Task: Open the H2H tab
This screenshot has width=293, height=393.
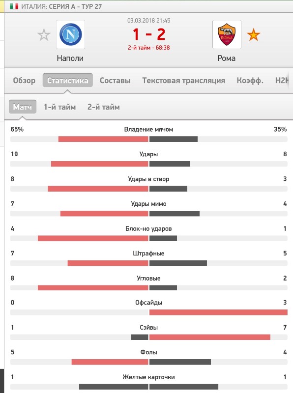Action: point(283,81)
